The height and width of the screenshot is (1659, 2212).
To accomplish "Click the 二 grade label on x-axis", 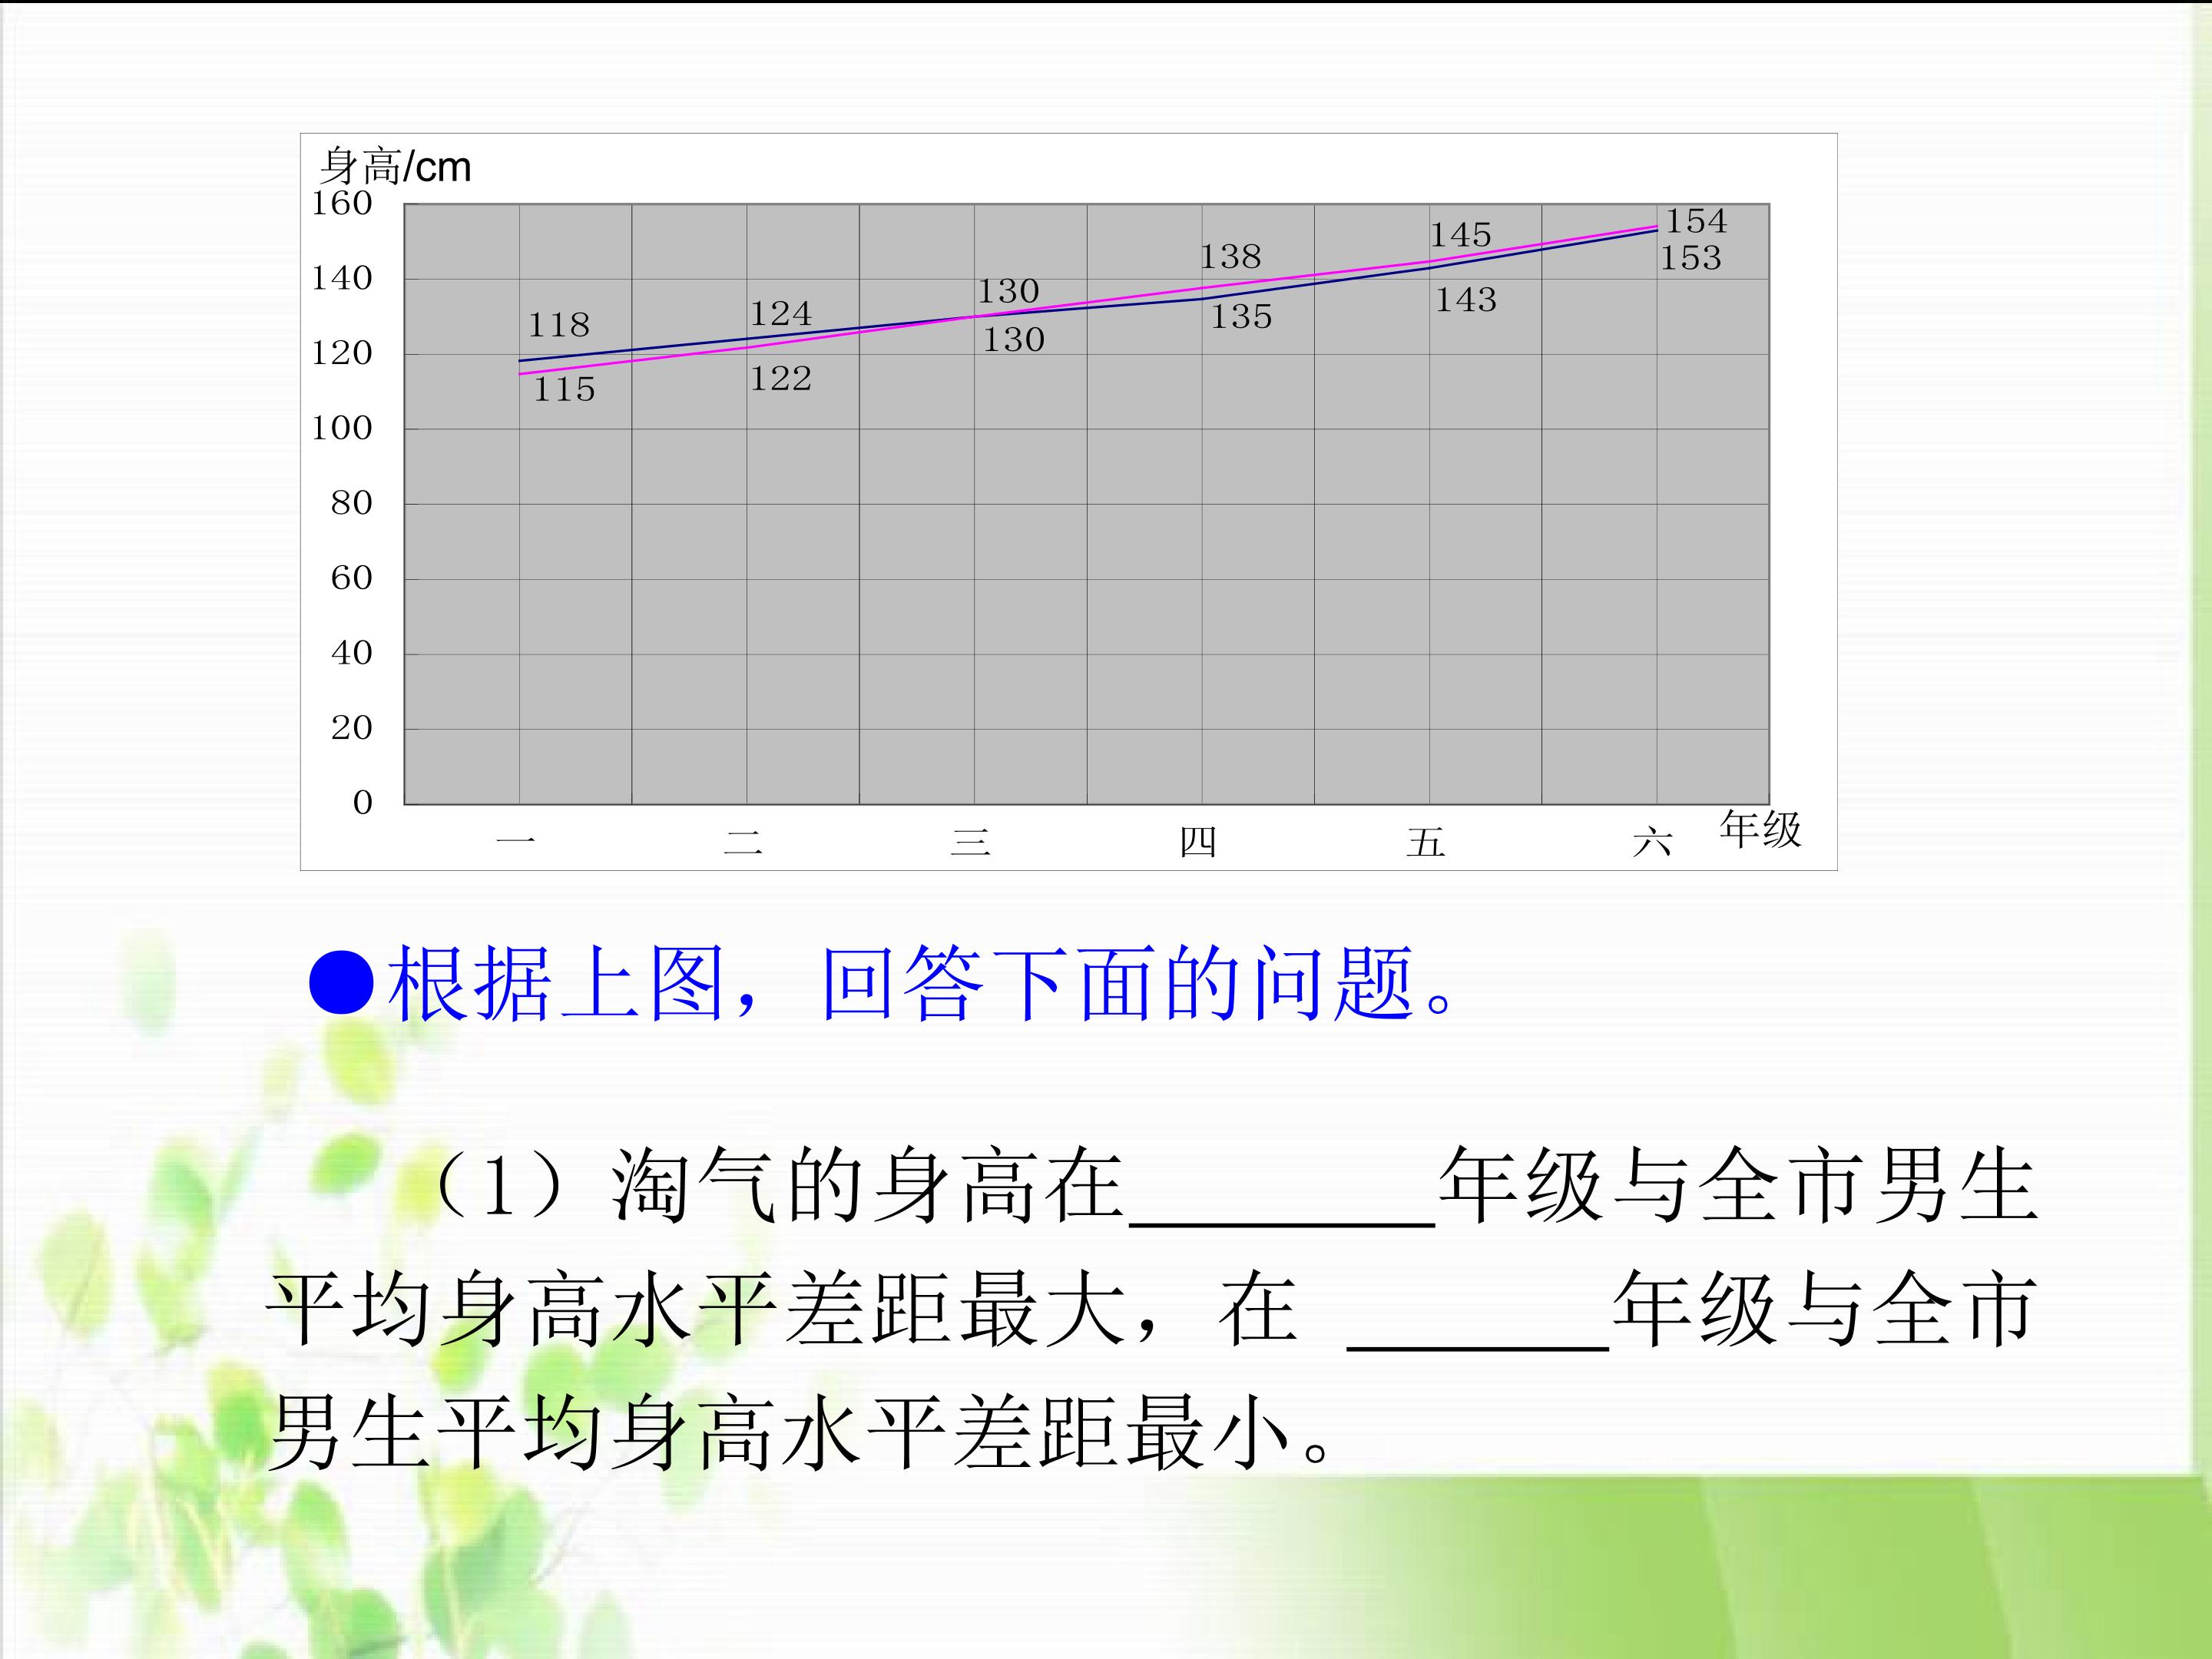I will point(743,842).
